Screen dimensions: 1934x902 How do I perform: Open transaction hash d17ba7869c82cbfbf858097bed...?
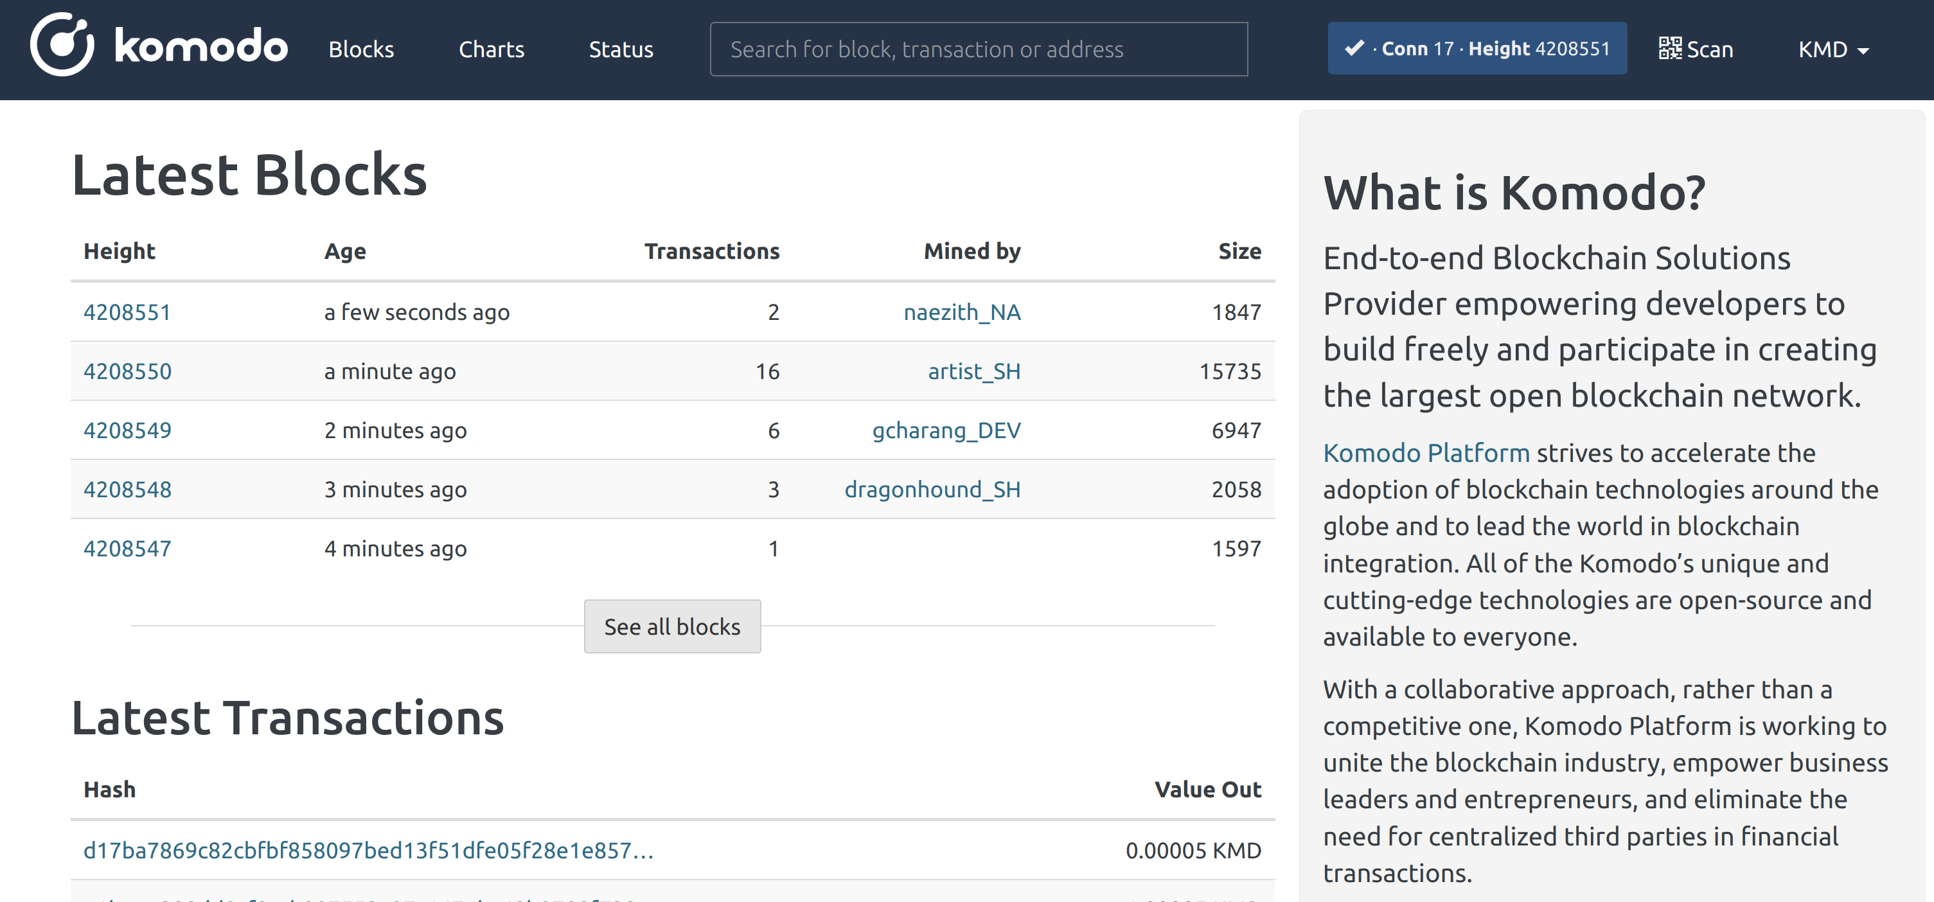(369, 851)
